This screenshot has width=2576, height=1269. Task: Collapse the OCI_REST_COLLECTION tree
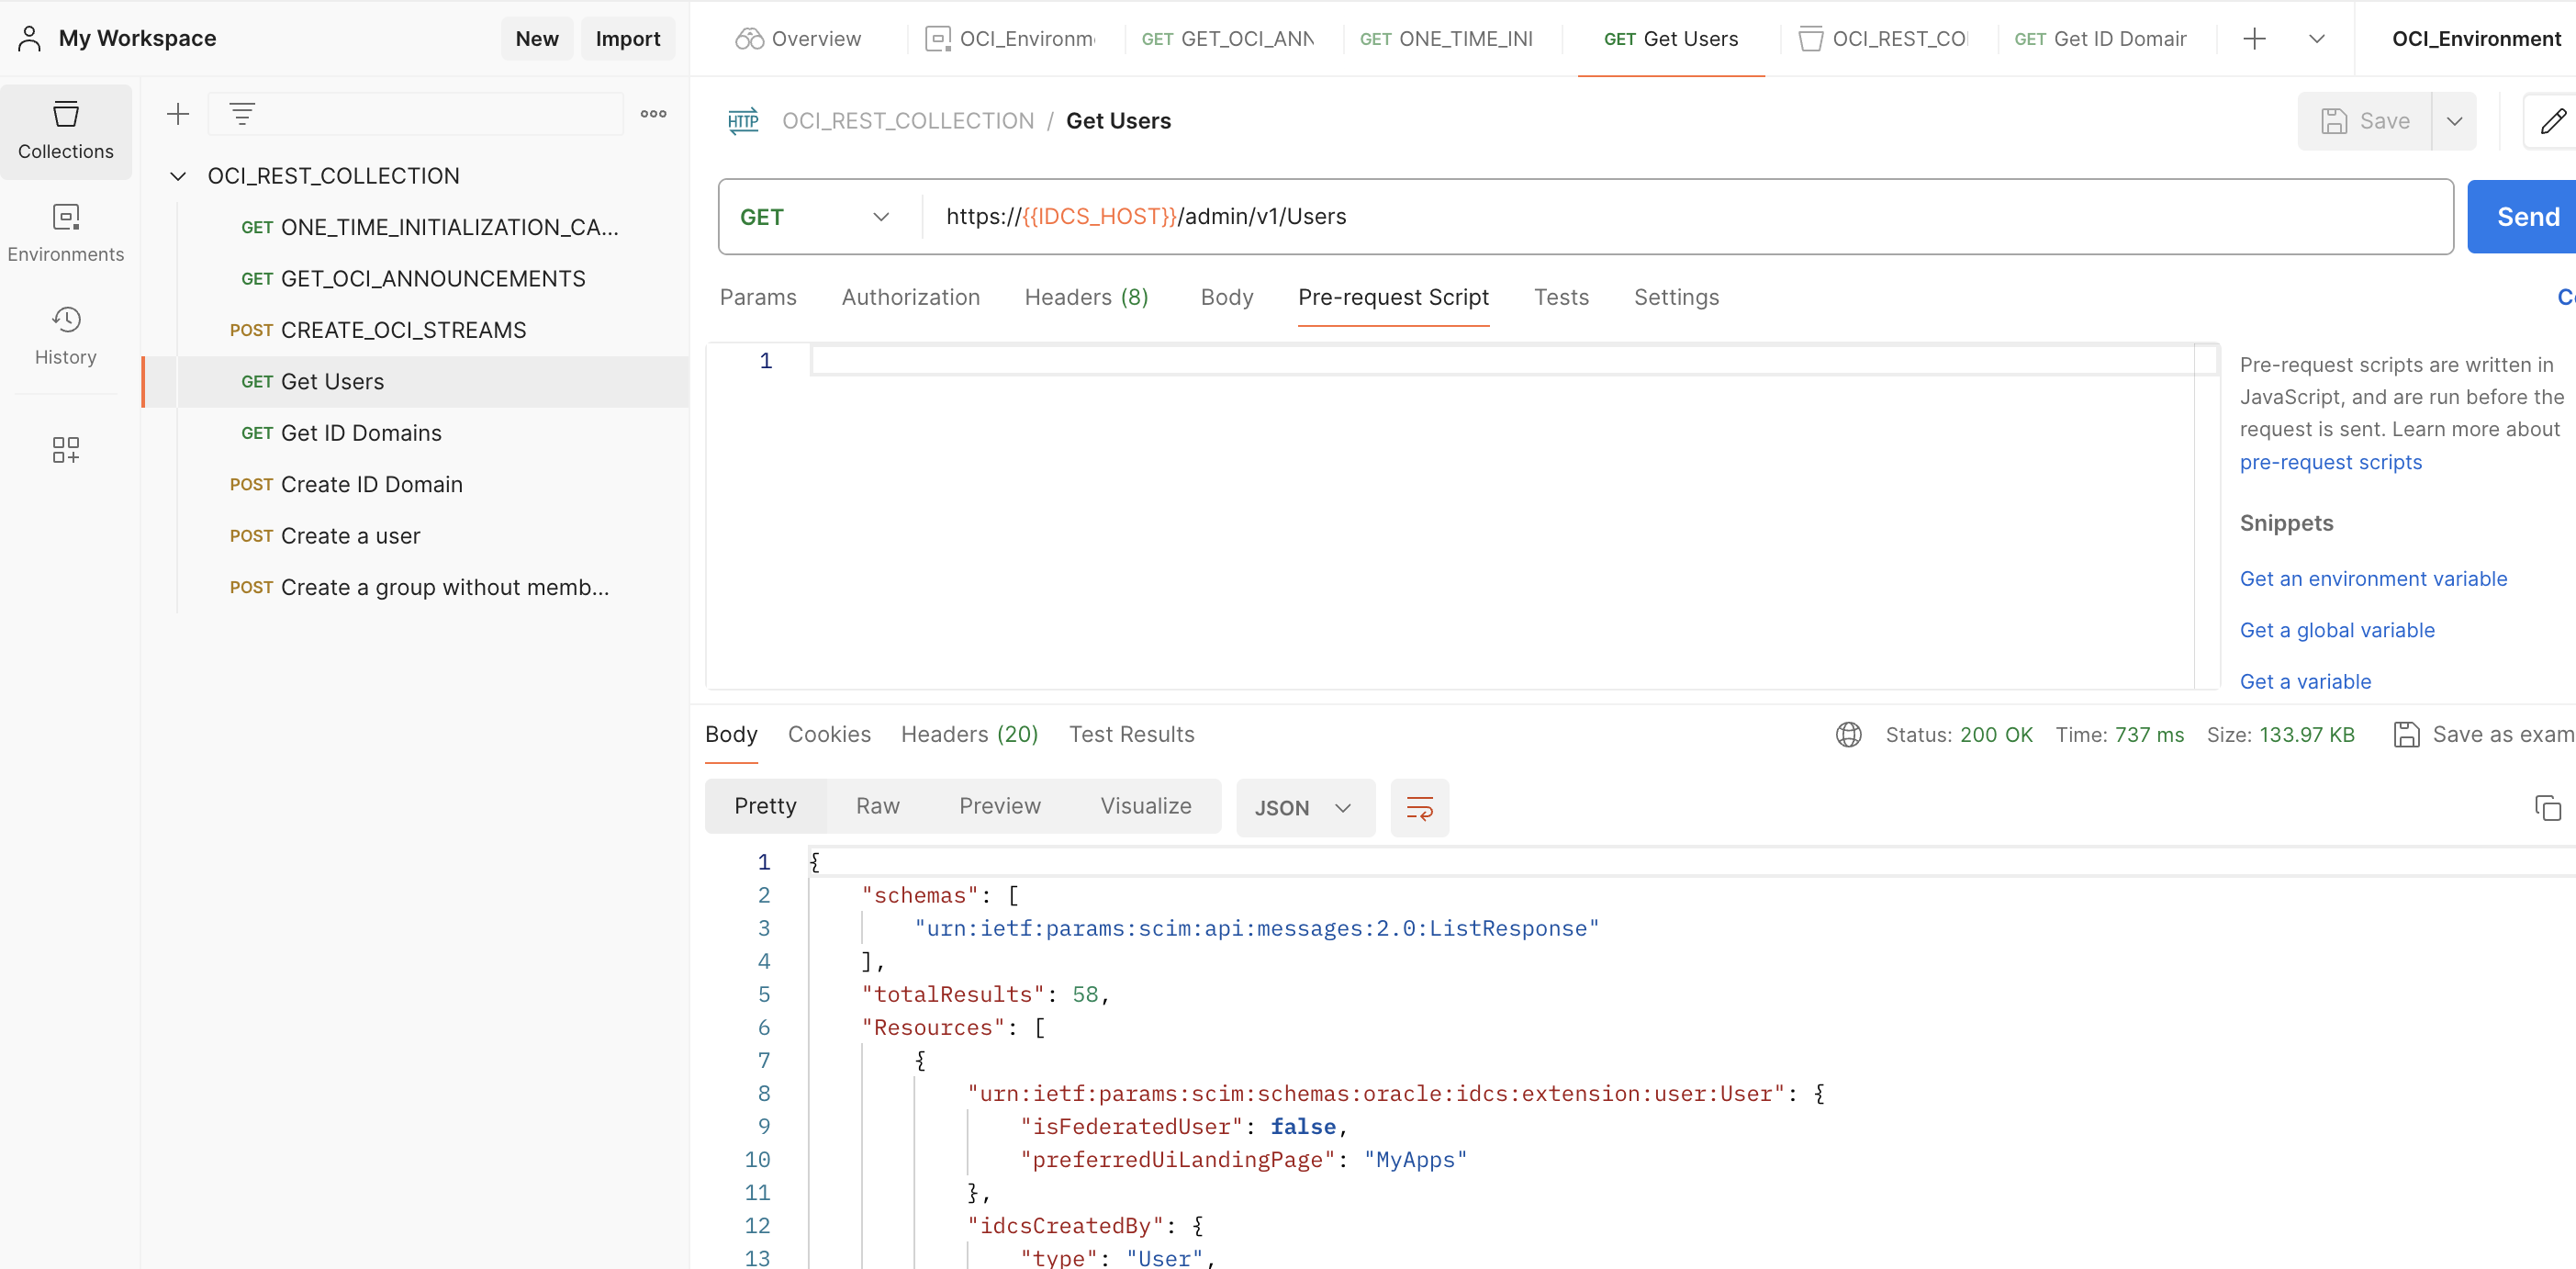(x=178, y=176)
